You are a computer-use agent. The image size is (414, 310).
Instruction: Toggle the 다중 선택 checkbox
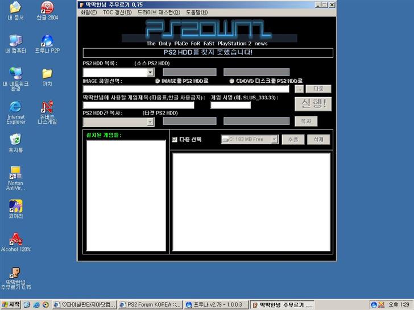[x=175, y=140]
